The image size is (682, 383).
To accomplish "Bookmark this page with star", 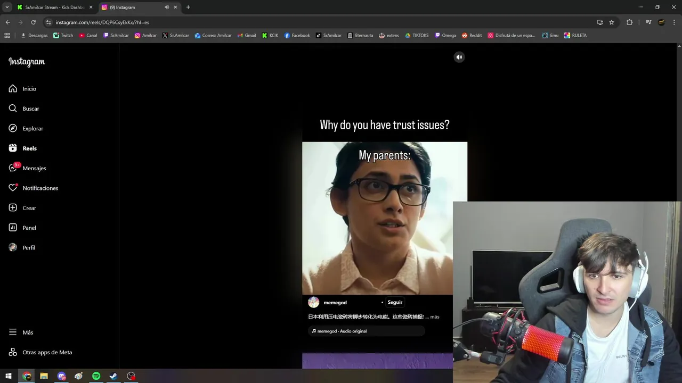I will coord(612,22).
